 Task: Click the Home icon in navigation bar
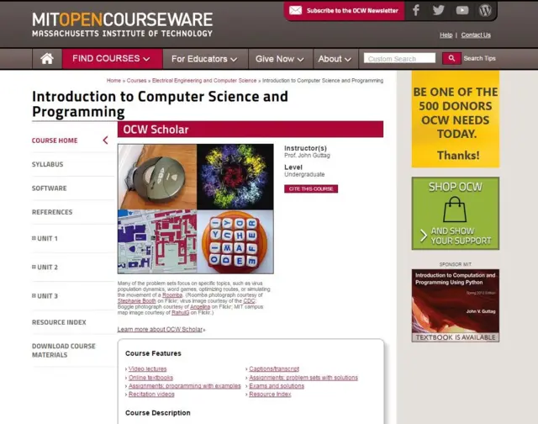(47, 59)
